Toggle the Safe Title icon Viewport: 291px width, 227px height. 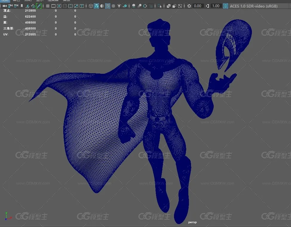pos(82,6)
